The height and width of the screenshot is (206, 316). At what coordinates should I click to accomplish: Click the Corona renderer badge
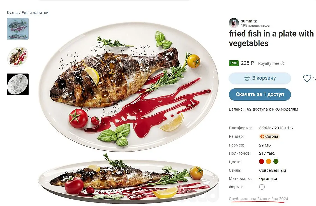(269, 136)
